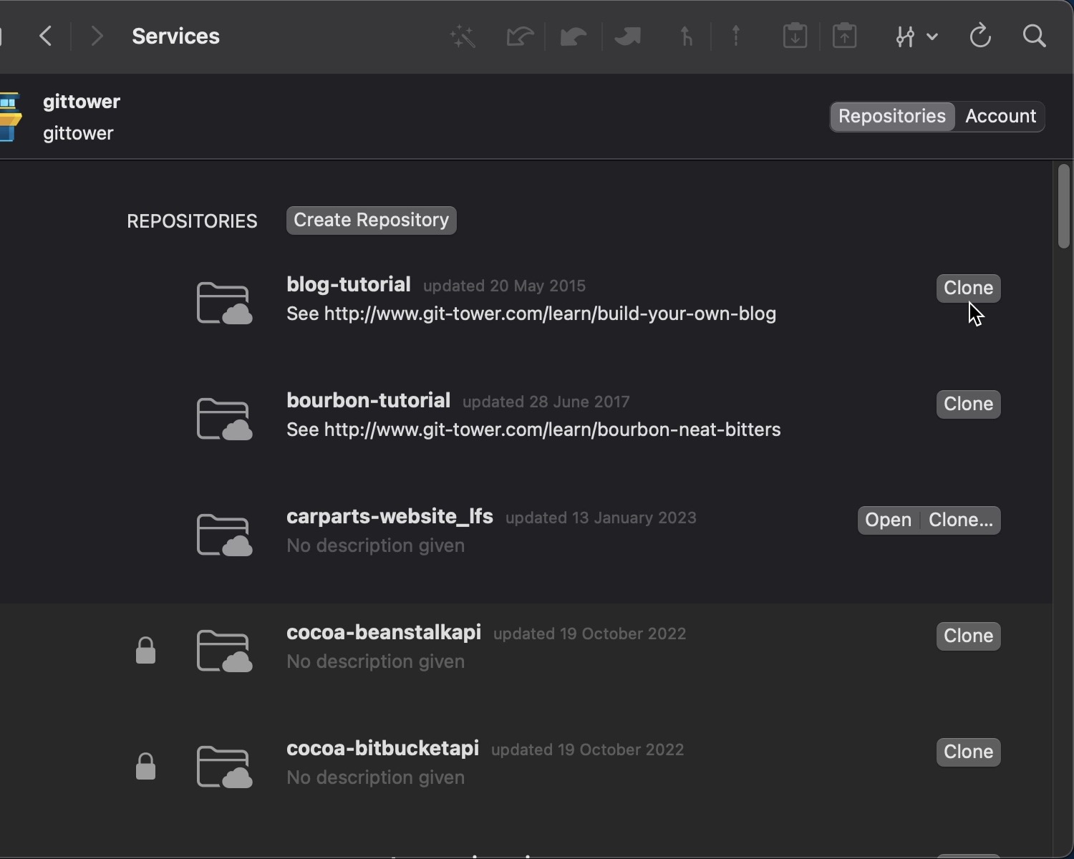Click 'updated 28 June 2017' text
This screenshot has width=1074, height=859.
(546, 402)
